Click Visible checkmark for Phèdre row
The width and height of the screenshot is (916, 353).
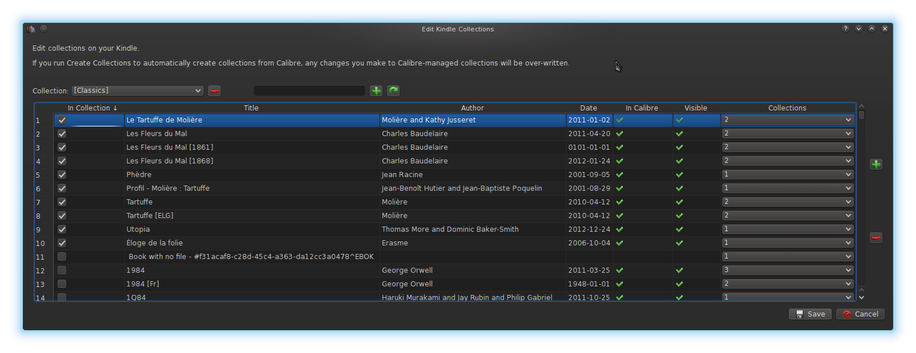click(x=679, y=175)
